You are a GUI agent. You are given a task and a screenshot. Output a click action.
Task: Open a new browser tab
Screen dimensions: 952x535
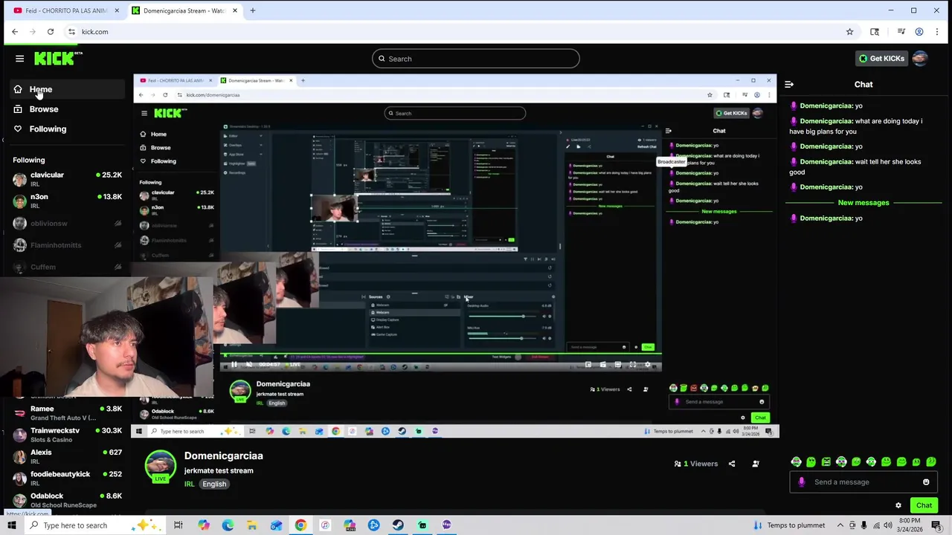click(253, 10)
